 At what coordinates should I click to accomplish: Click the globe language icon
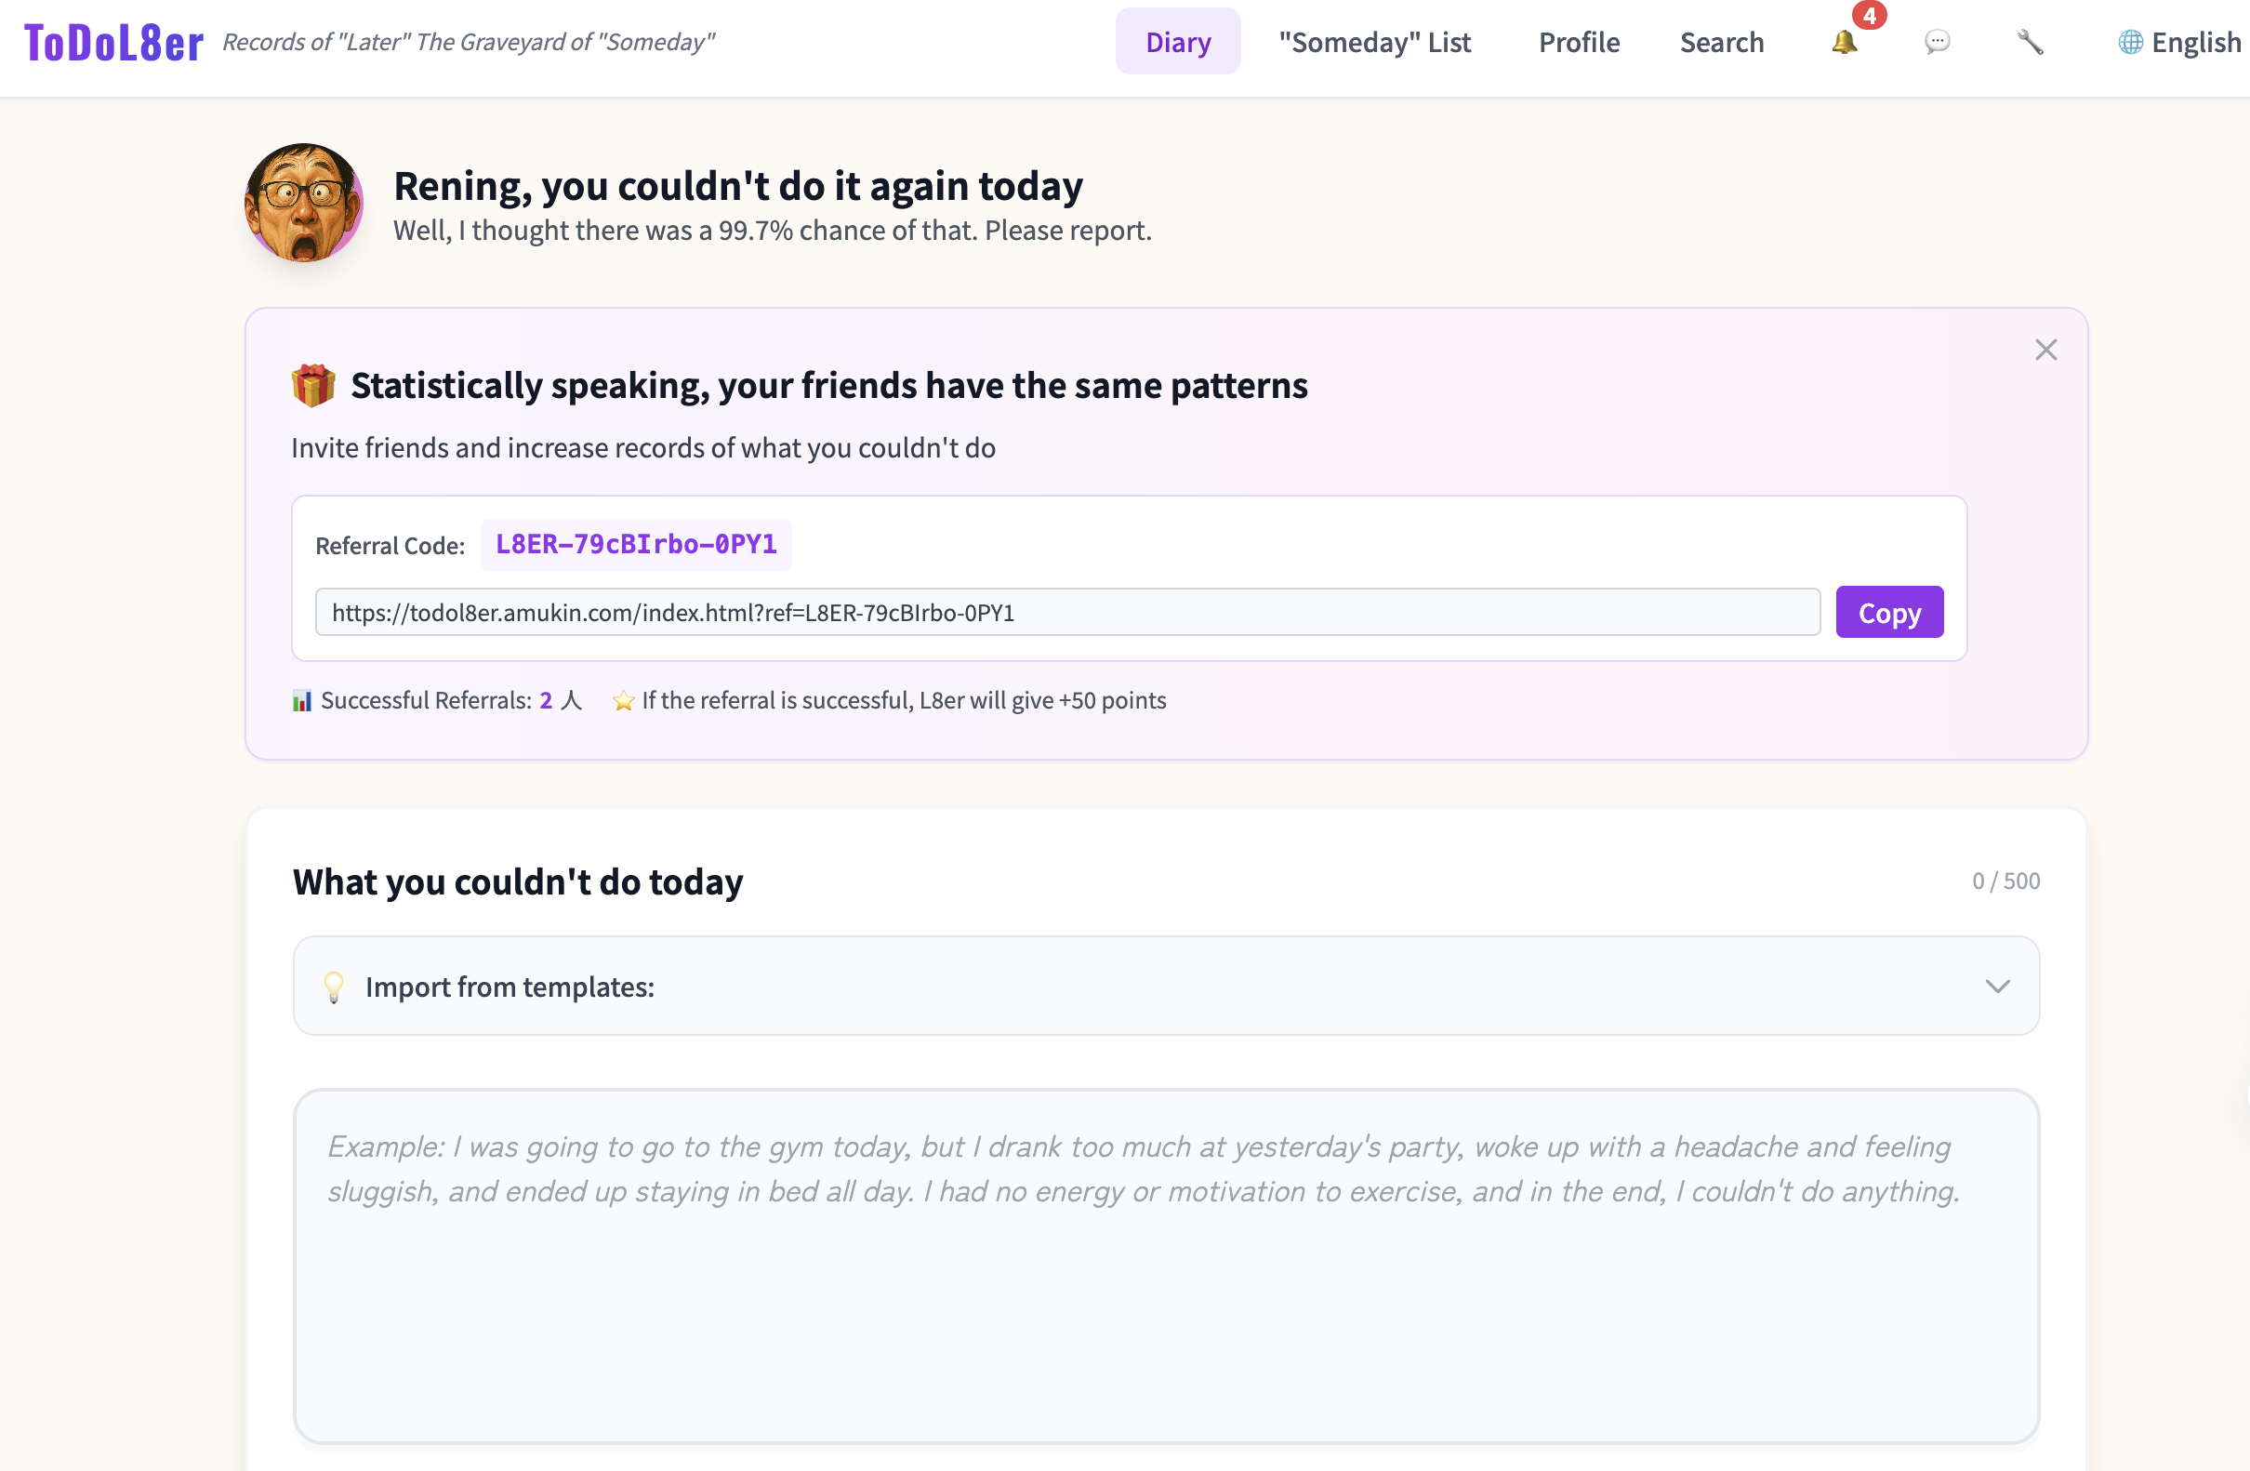[x=2129, y=43]
